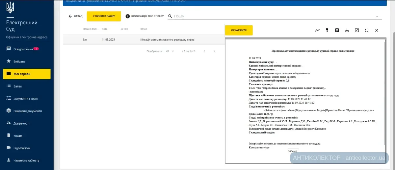Click the document title Протокол автоматизованого розподілу
Viewport: 395px width, 170px height.
[313, 51]
